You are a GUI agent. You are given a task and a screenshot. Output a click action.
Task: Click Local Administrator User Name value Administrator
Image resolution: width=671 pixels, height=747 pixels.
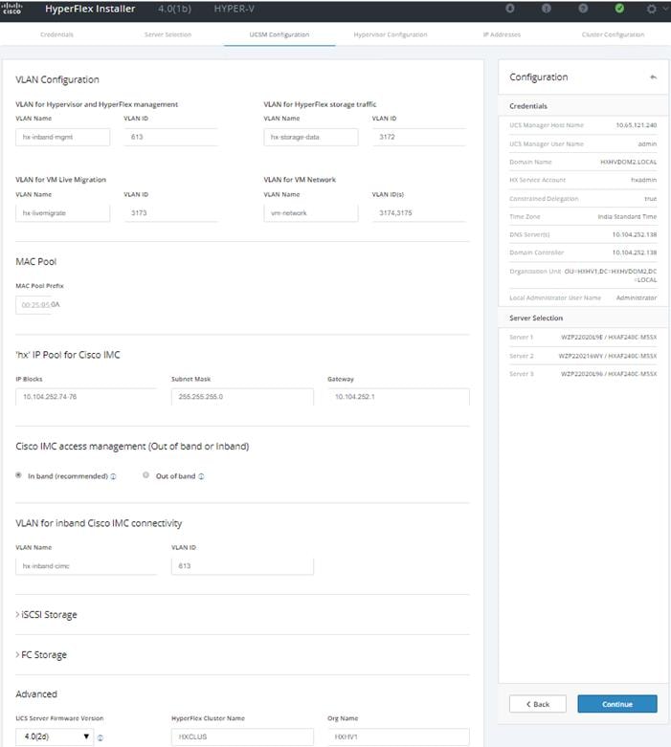tap(637, 297)
